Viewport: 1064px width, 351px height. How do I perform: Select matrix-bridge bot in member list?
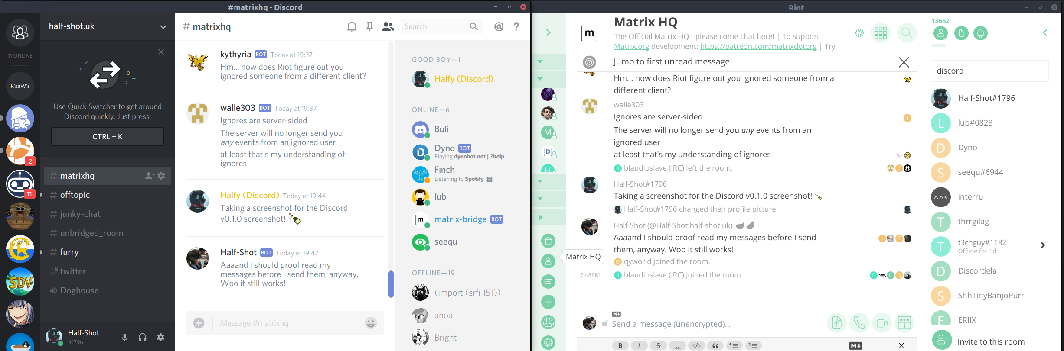(x=460, y=219)
